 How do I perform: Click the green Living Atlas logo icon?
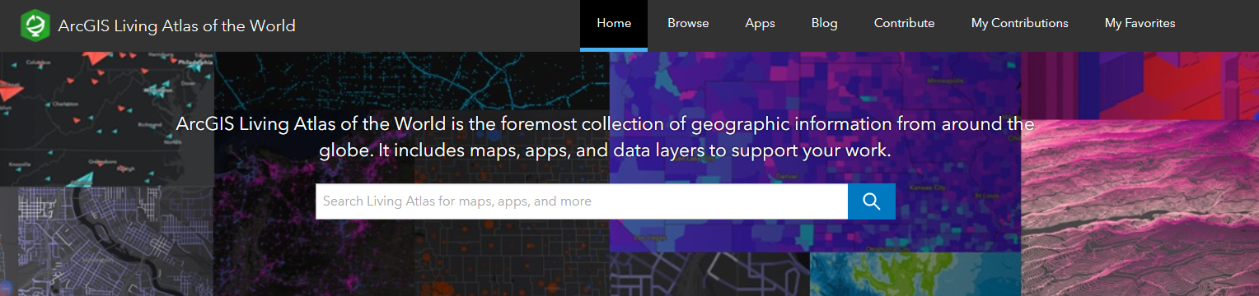[x=35, y=25]
